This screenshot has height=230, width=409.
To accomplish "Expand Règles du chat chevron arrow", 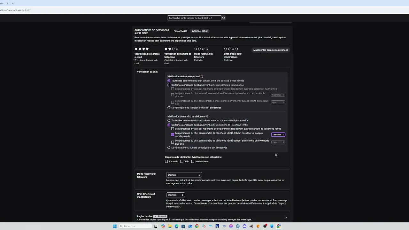I will click(286, 218).
